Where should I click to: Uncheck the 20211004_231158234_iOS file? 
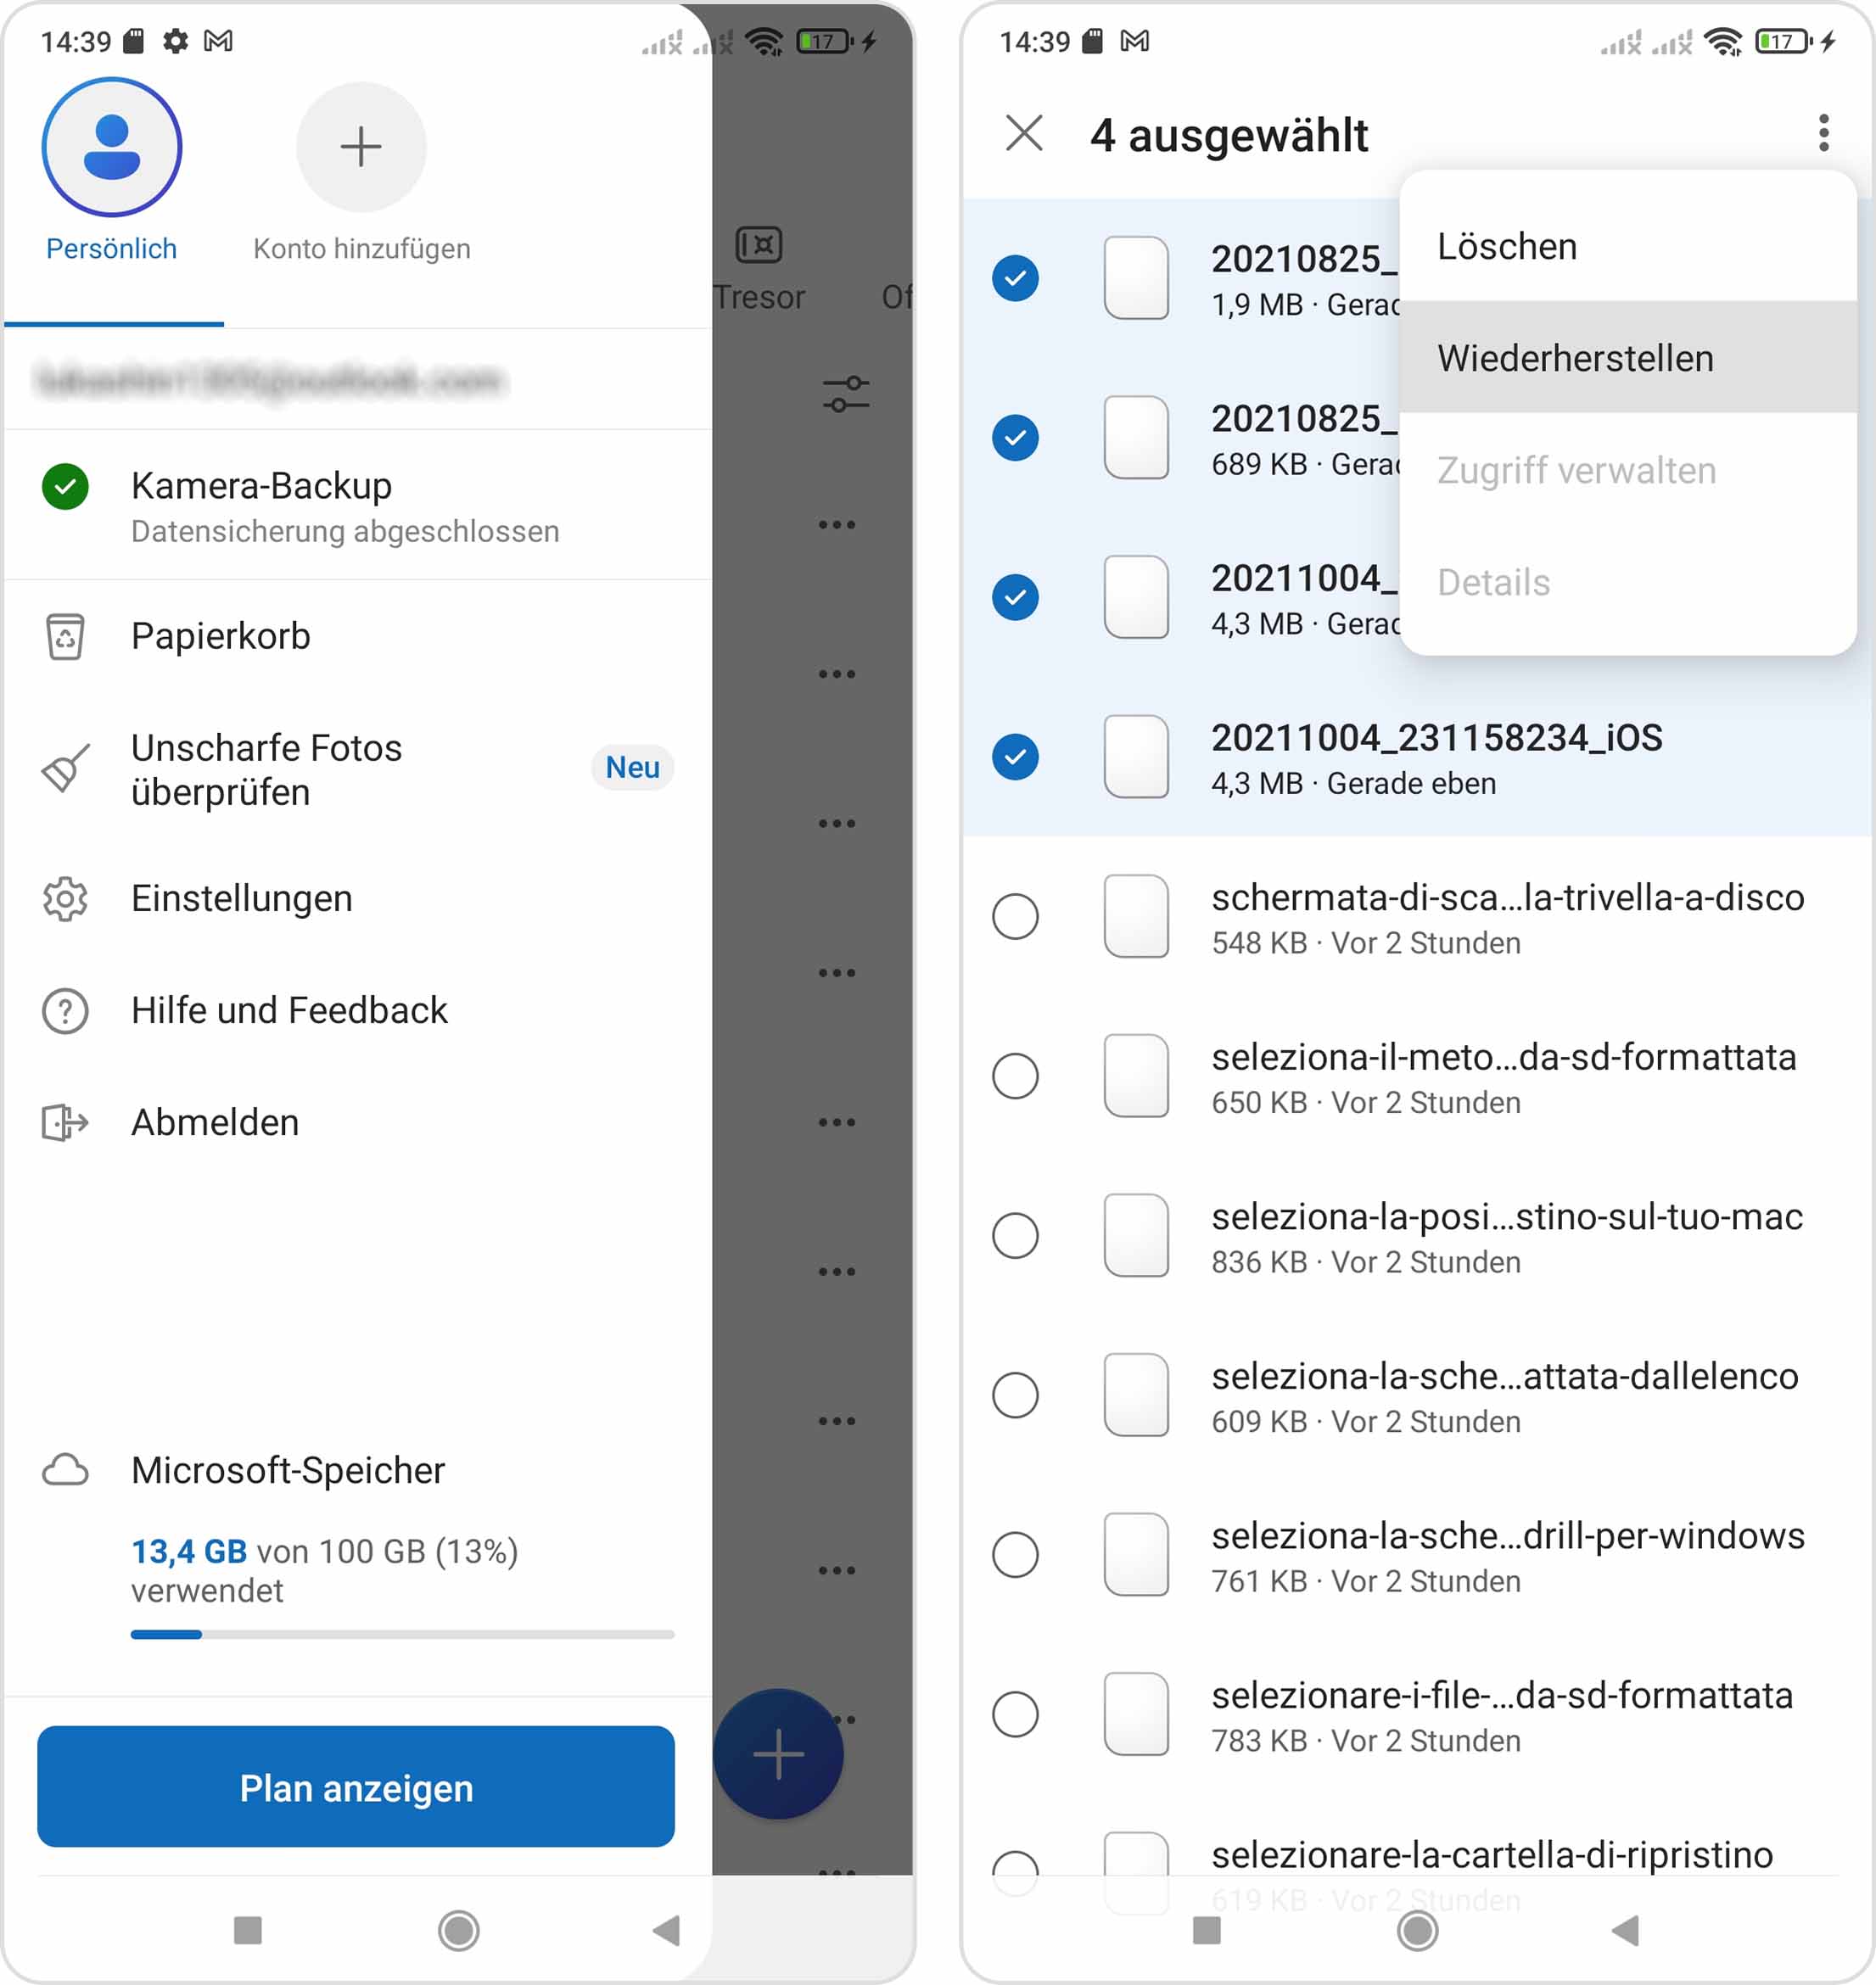[1015, 756]
